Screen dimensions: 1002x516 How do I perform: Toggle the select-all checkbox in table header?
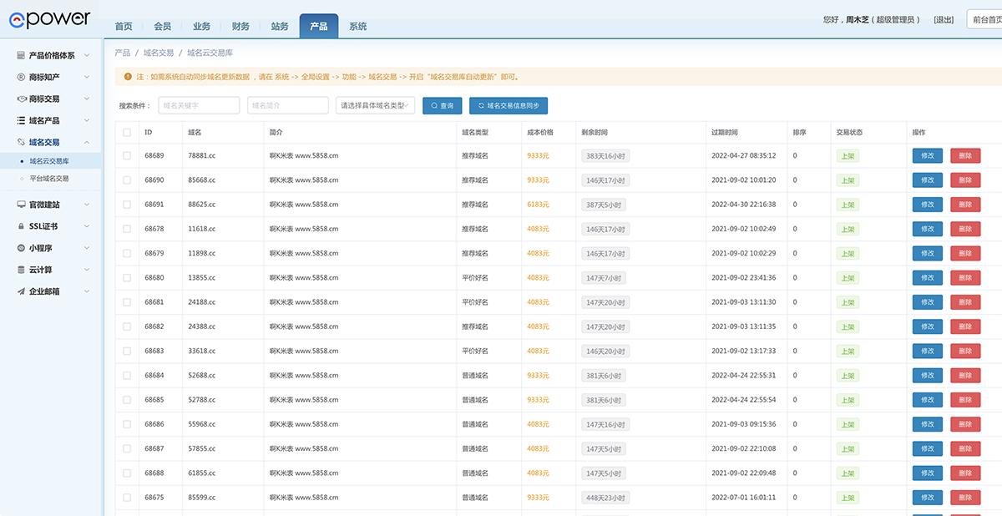127,133
